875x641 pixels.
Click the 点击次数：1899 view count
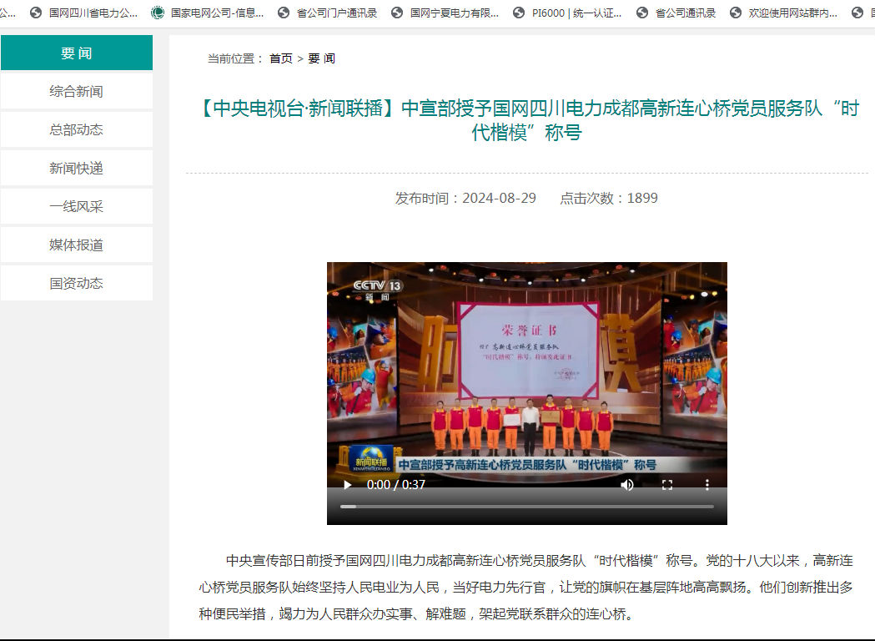(609, 198)
